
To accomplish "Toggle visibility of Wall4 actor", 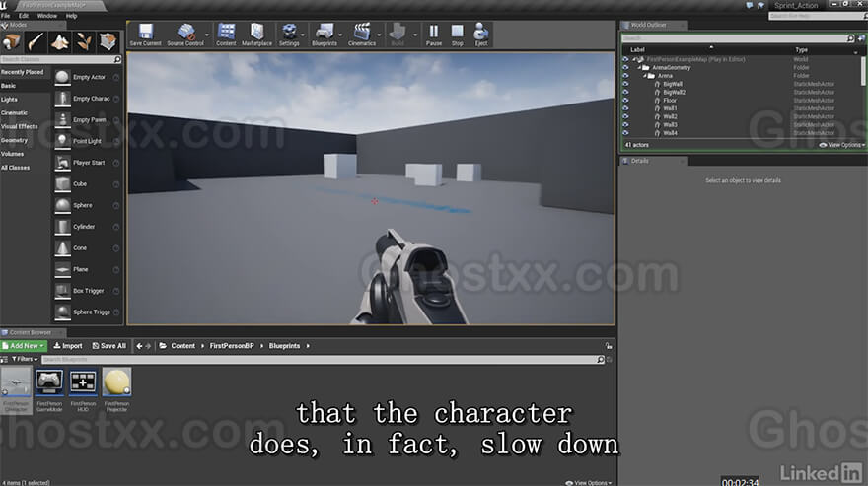I will 625,133.
